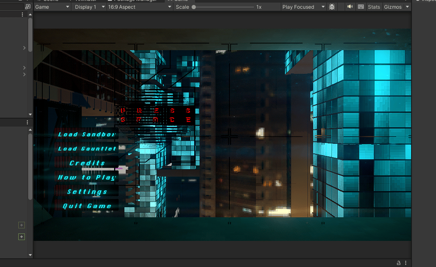This screenshot has width=436, height=267.
Task: Open lower left panel three-dot menu
Action: (x=27, y=122)
